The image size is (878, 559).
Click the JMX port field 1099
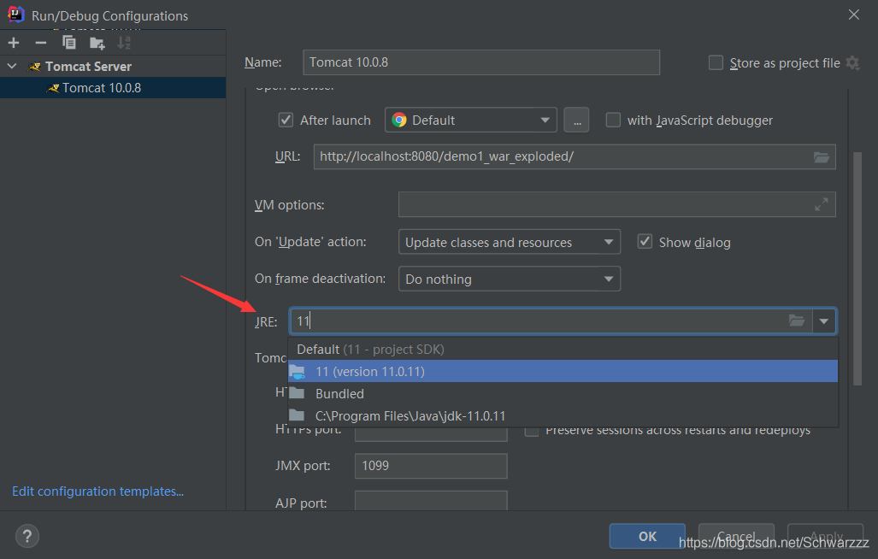tap(431, 466)
